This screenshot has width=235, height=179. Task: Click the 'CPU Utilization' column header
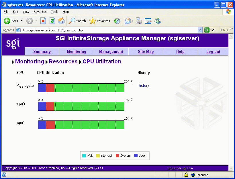coord(50,73)
